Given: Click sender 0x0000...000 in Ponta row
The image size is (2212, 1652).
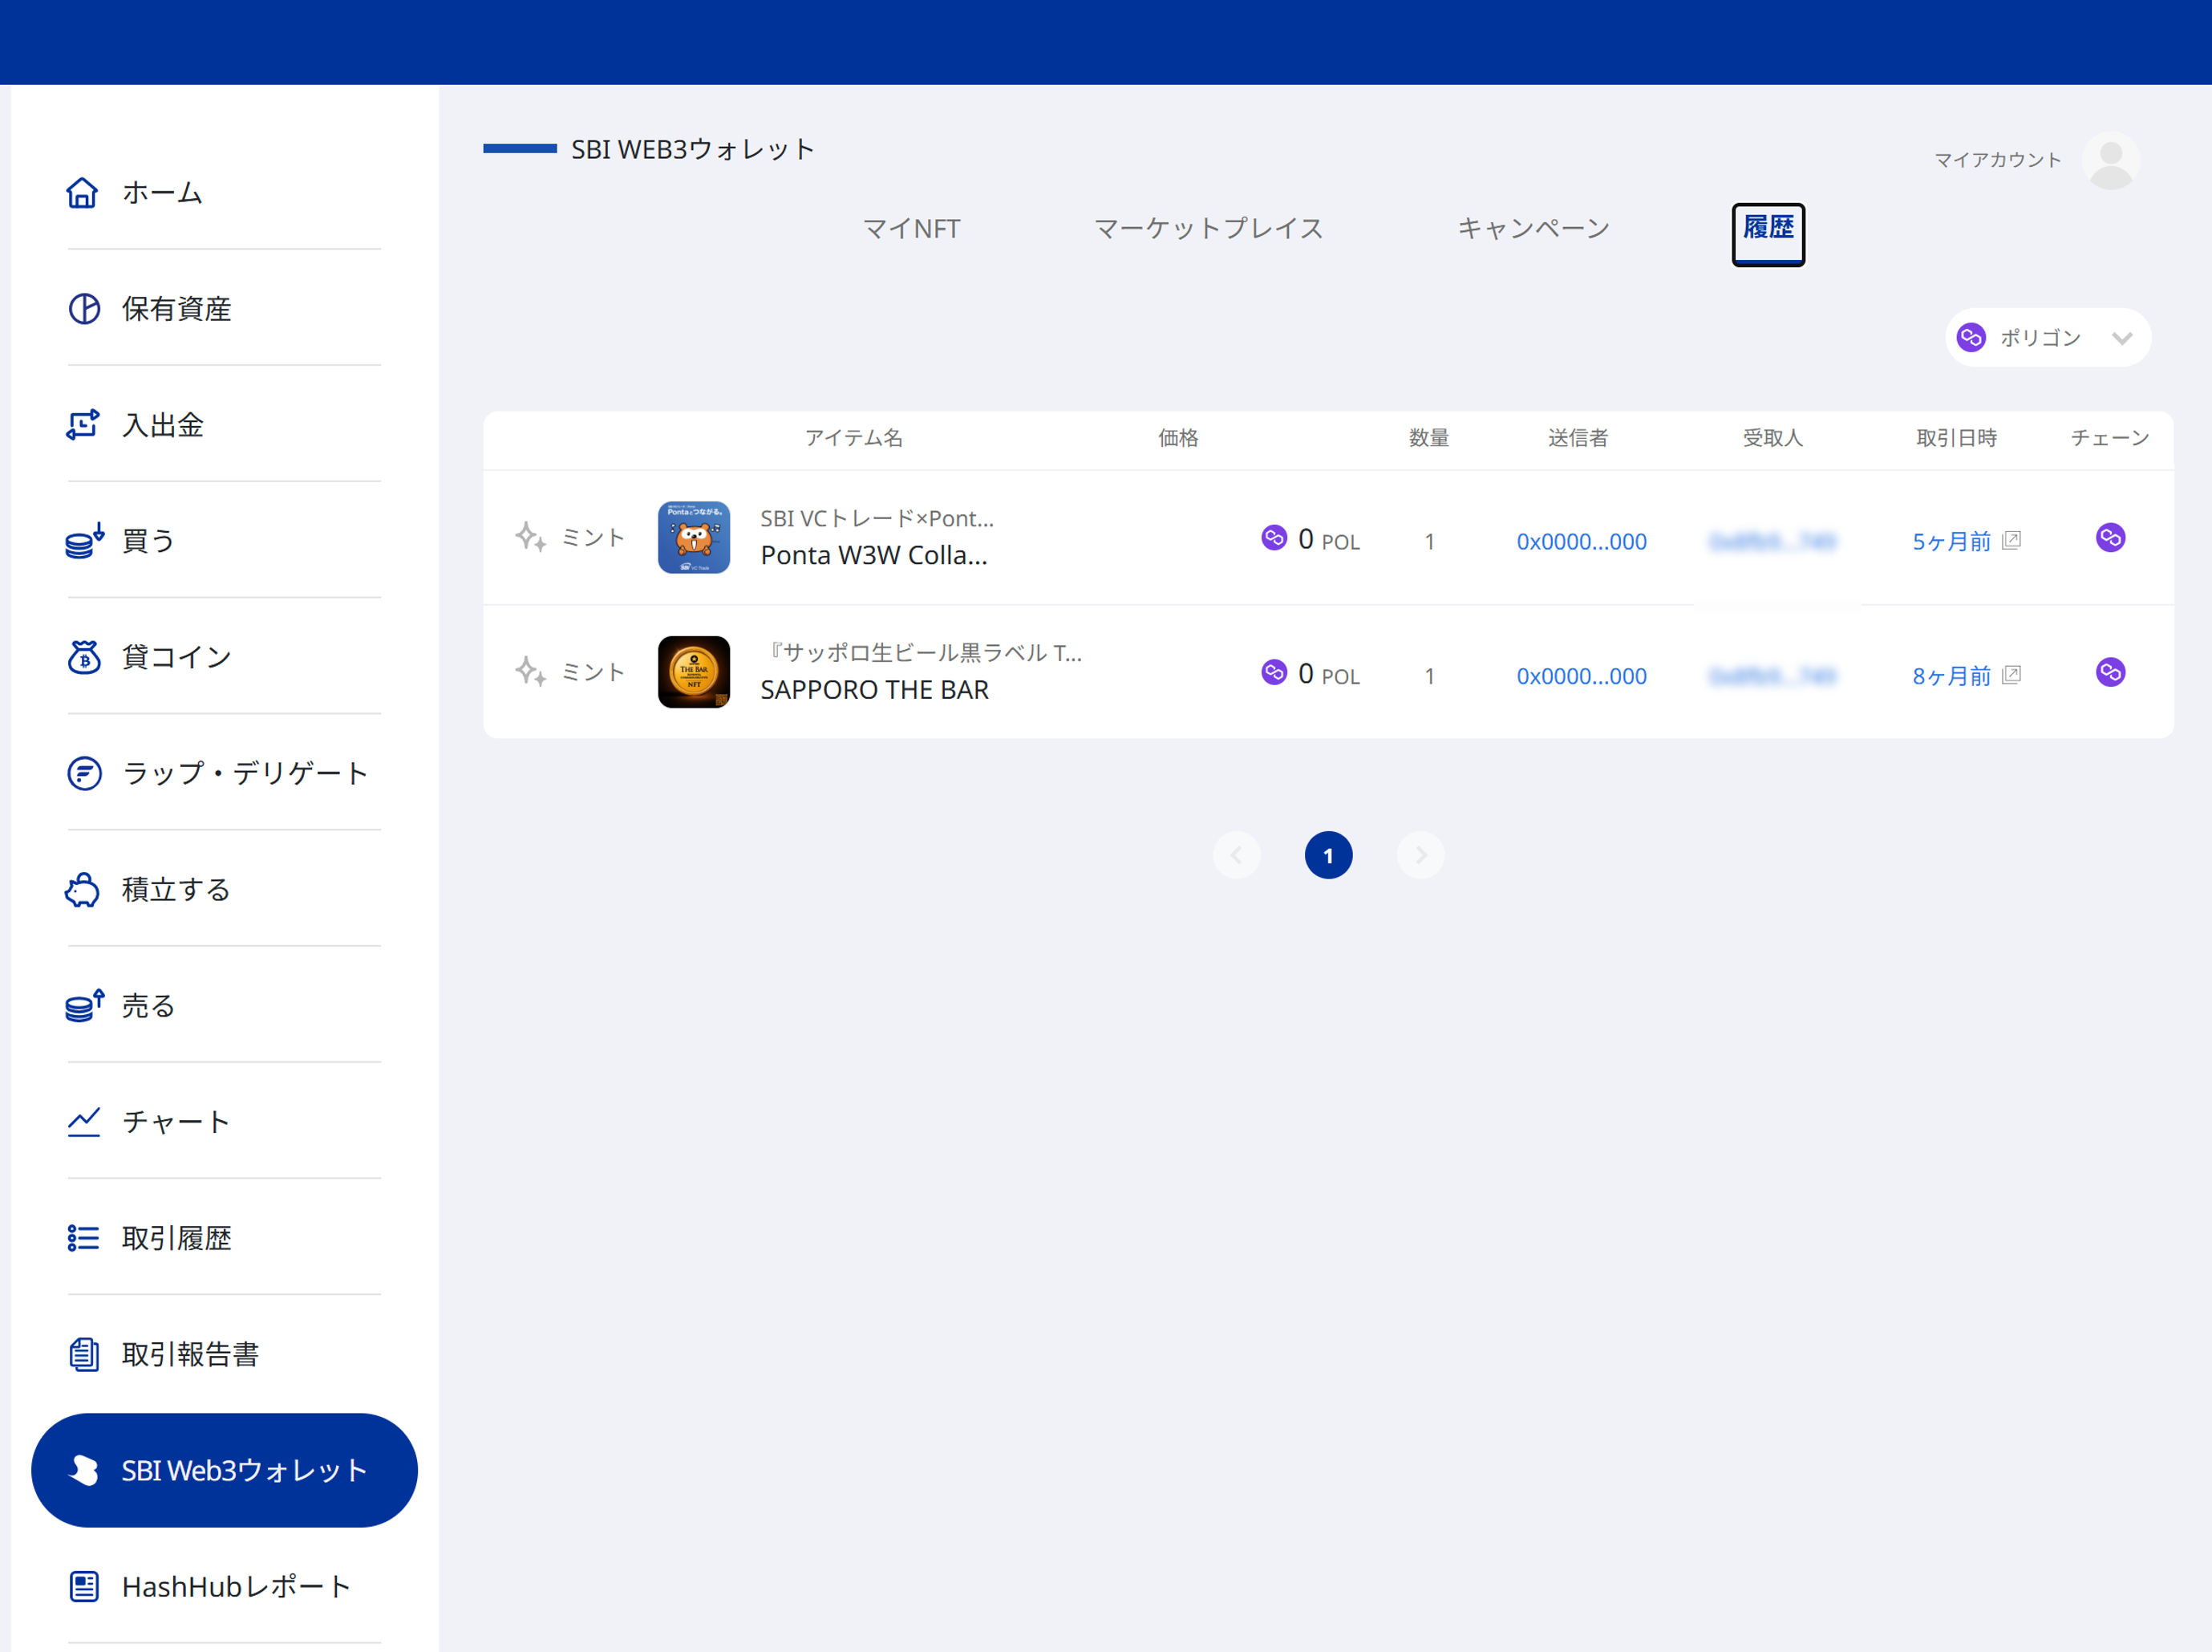Looking at the screenshot, I should (x=1582, y=541).
